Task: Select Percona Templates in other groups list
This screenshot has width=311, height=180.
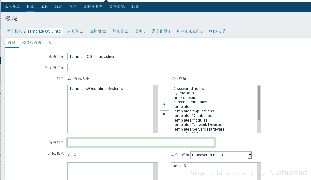Action: [x=190, y=102]
